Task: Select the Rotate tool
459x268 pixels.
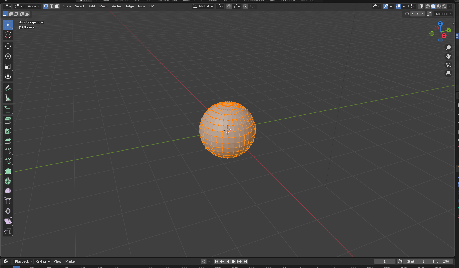Action: pyautogui.click(x=8, y=56)
